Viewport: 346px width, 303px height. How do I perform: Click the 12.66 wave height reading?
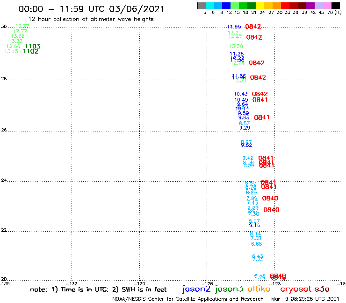(x=13, y=46)
